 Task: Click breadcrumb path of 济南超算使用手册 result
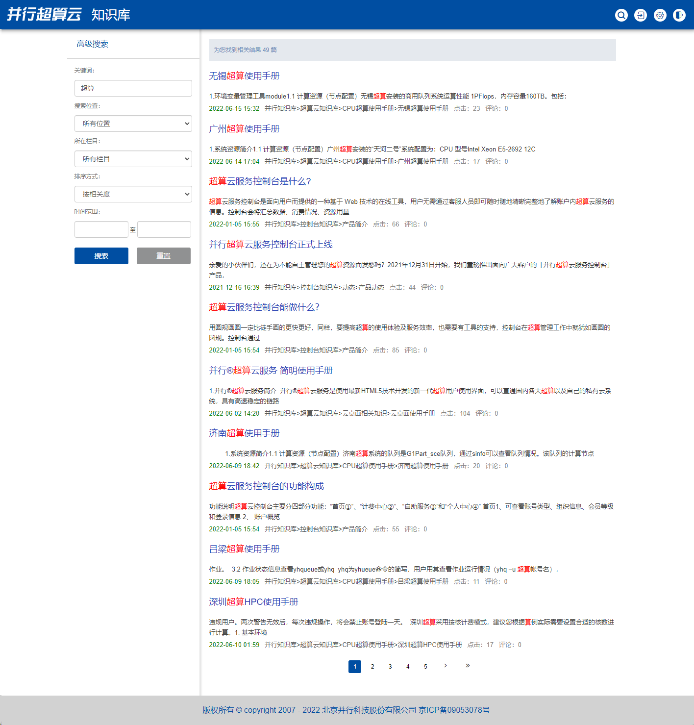tap(356, 466)
